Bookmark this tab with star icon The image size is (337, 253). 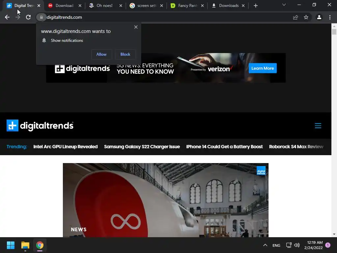pyautogui.click(x=306, y=17)
